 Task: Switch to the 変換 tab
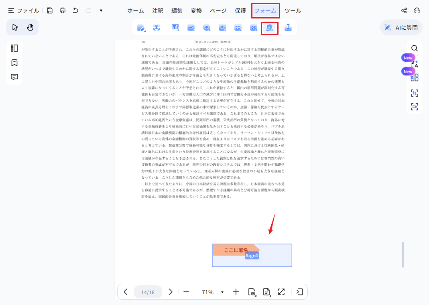coord(196,11)
